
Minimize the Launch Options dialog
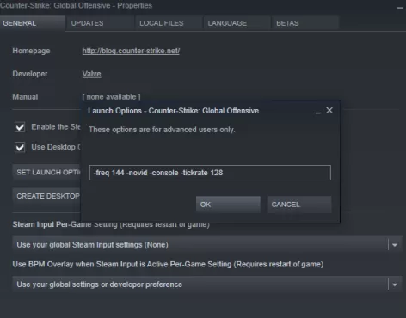[x=318, y=113]
